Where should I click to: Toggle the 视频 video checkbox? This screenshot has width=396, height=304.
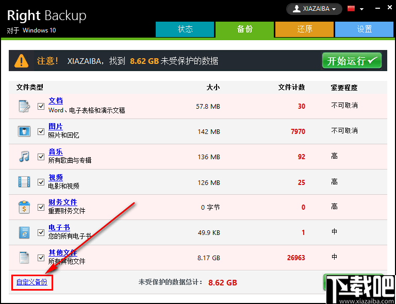(41, 182)
